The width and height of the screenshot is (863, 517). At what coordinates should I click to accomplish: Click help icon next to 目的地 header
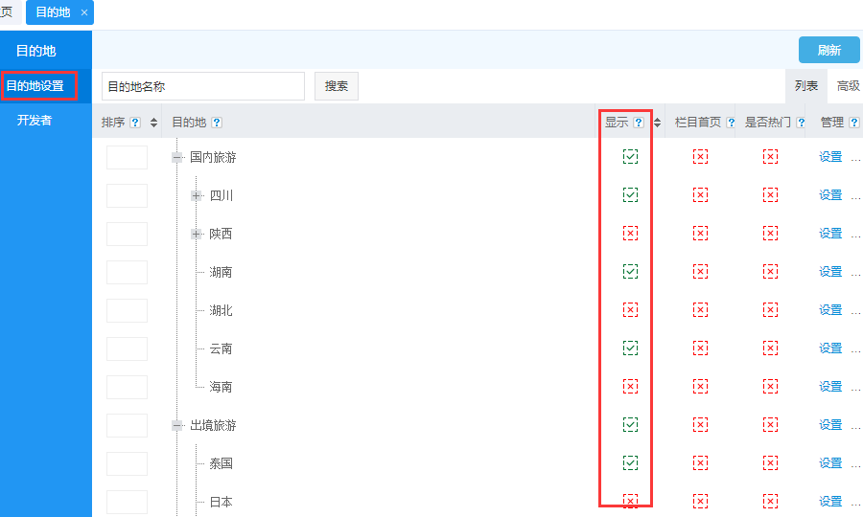coord(217,123)
